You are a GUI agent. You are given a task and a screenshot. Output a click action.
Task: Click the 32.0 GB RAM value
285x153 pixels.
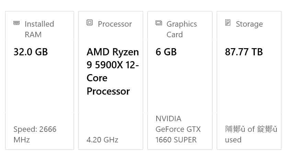(x=31, y=52)
